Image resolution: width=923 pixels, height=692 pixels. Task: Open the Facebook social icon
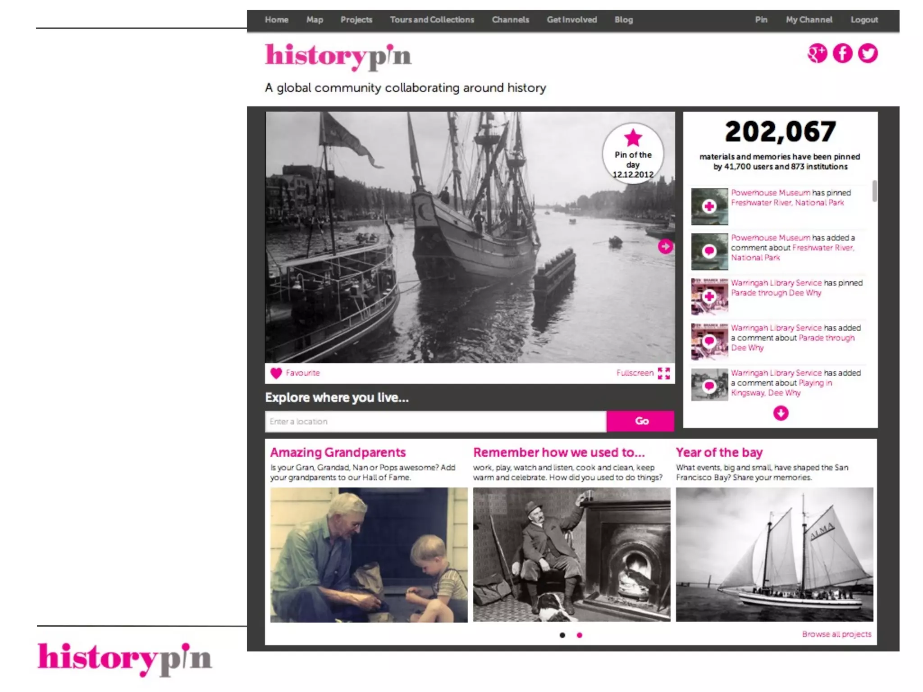[x=842, y=53]
